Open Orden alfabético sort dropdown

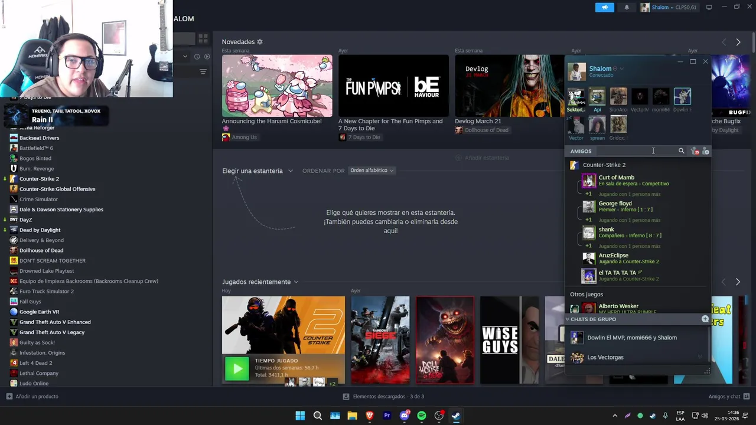coord(372,171)
